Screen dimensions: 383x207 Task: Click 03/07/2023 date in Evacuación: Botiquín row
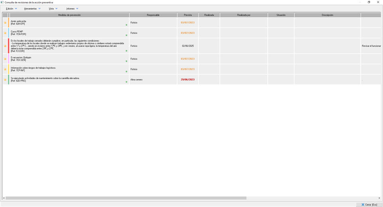pyautogui.click(x=188, y=59)
